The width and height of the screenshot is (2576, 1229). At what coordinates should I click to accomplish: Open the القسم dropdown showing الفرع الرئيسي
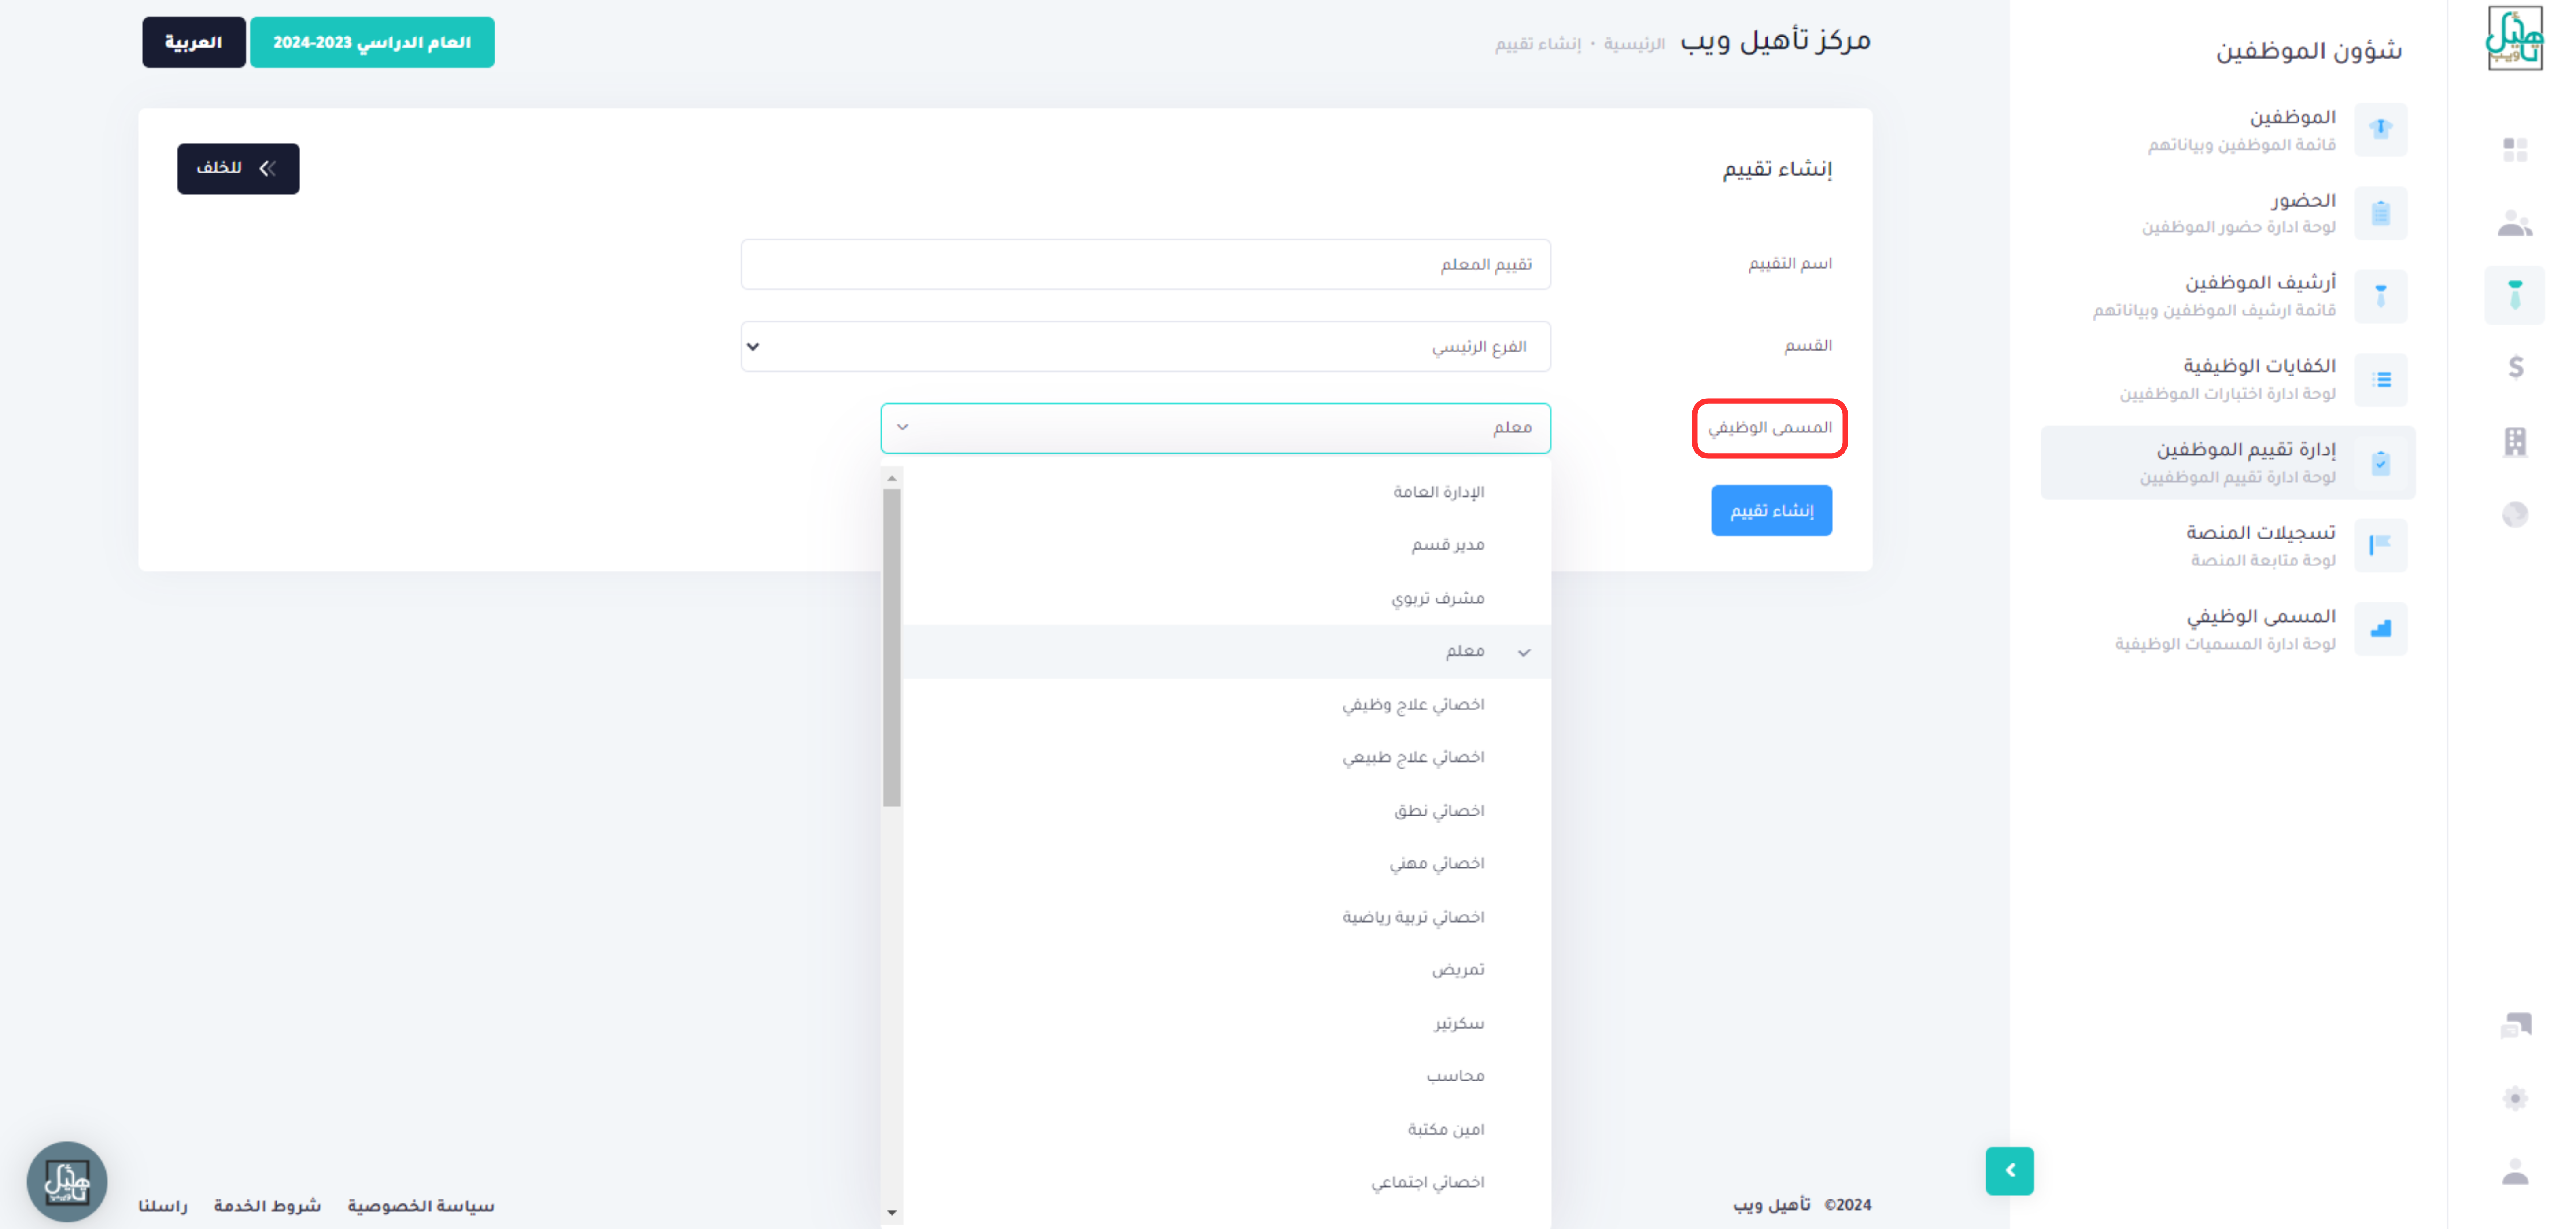tap(1145, 346)
